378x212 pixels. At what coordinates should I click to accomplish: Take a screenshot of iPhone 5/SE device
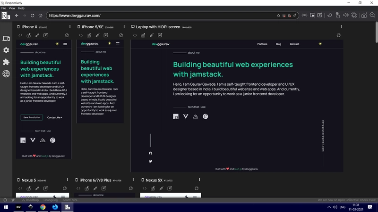89,35
